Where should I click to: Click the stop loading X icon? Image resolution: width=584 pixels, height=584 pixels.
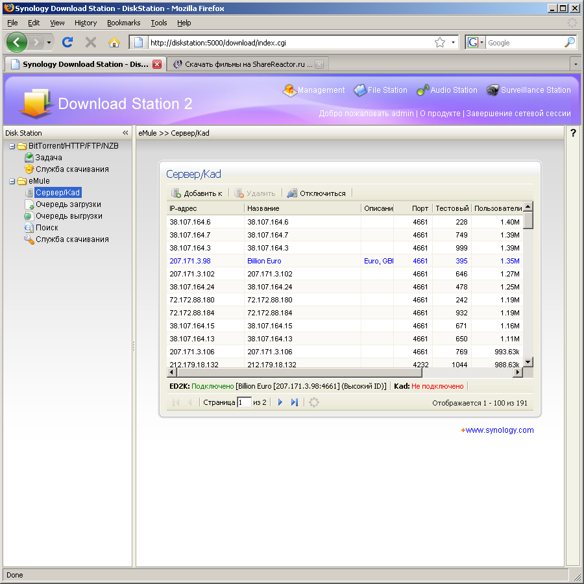tap(90, 42)
